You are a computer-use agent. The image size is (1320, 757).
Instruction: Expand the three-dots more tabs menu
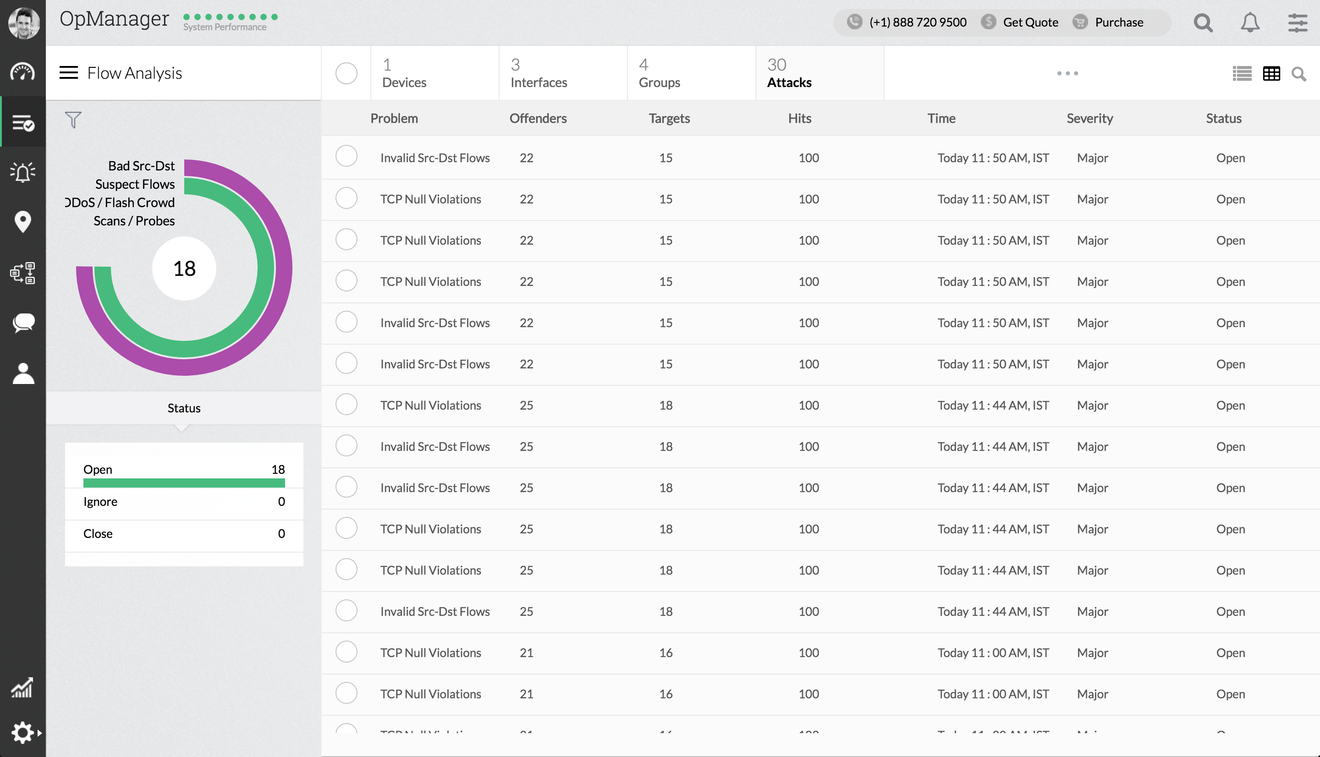pos(1067,73)
